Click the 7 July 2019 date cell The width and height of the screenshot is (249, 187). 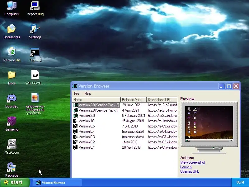[130, 126]
